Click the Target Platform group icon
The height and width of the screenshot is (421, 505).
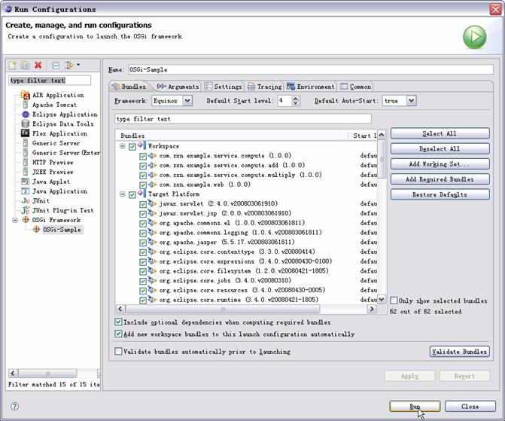pyautogui.click(x=142, y=194)
